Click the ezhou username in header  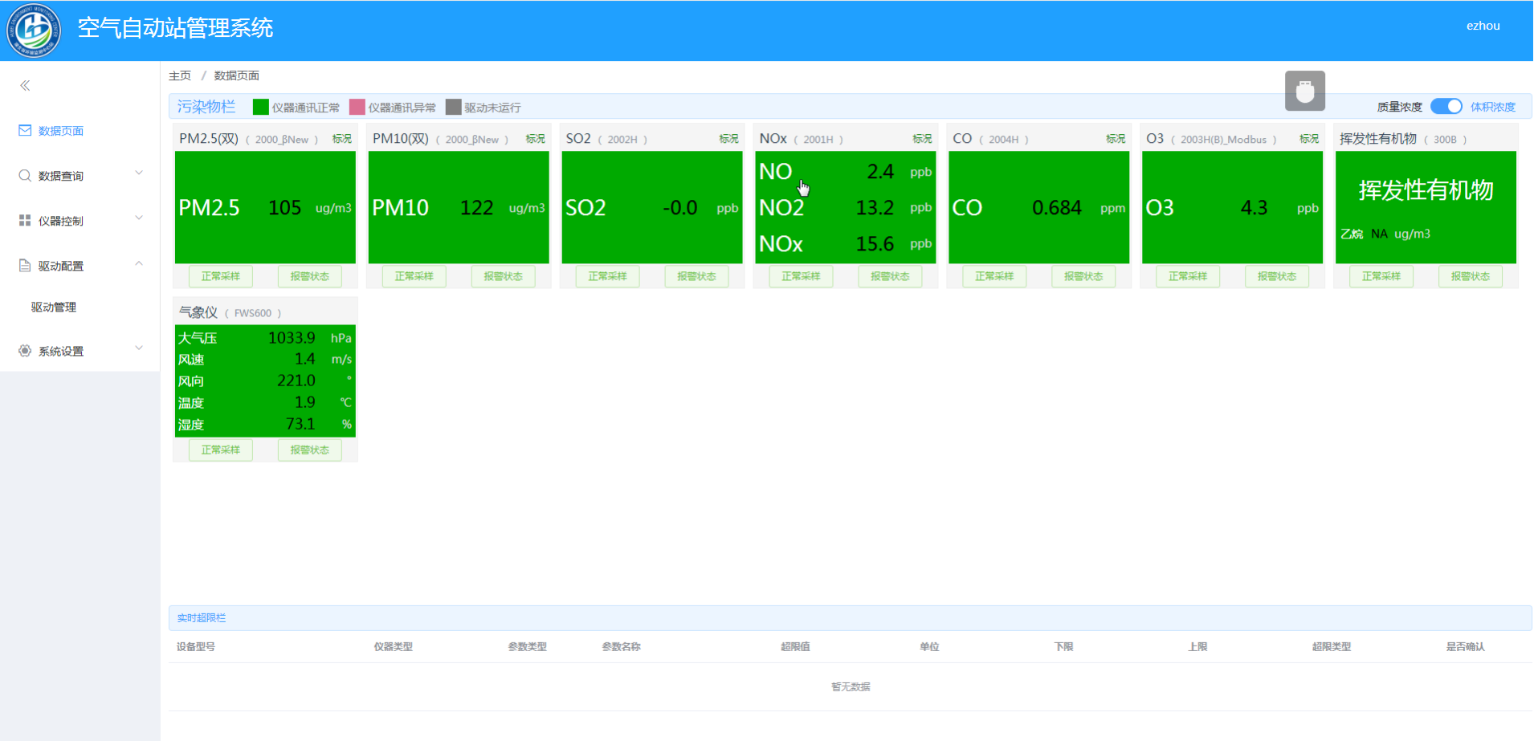tap(1483, 26)
